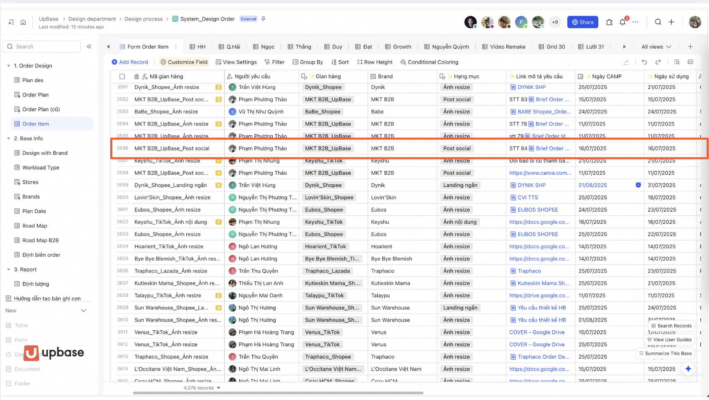Image resolution: width=709 pixels, height=400 pixels.
Task: Click Add Record
Action: pos(130,62)
